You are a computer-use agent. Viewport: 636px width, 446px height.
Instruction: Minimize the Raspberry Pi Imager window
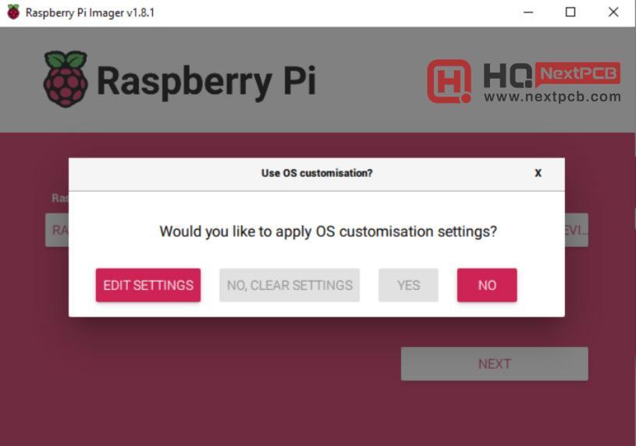[528, 12]
